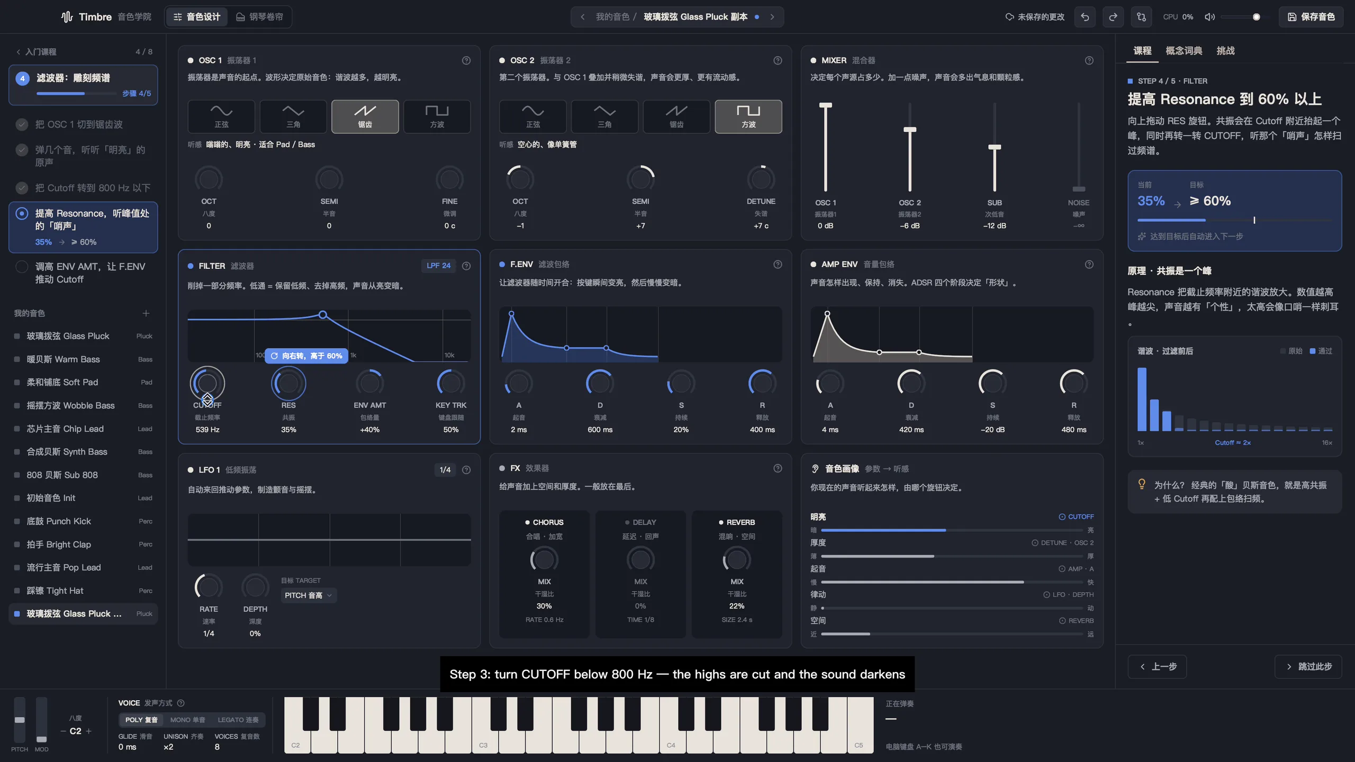Click the volume speaker icon
1355x762 pixels.
(x=1209, y=17)
